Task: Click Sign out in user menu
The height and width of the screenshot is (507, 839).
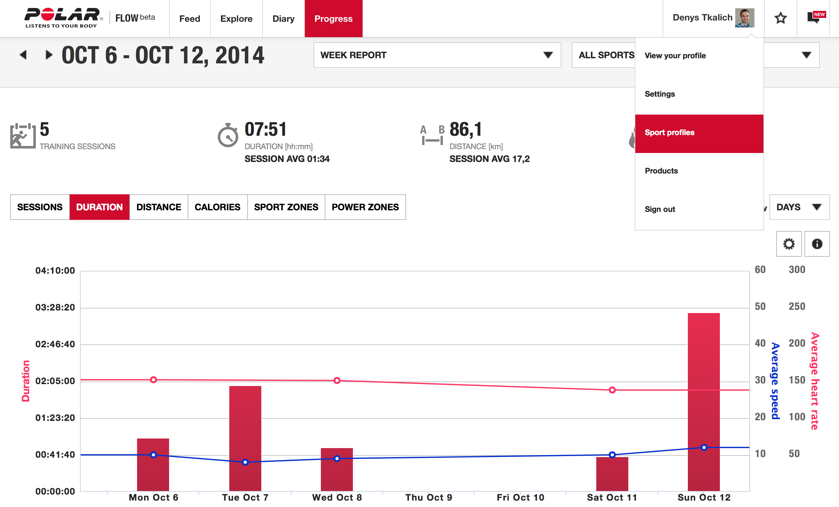Action: click(660, 209)
